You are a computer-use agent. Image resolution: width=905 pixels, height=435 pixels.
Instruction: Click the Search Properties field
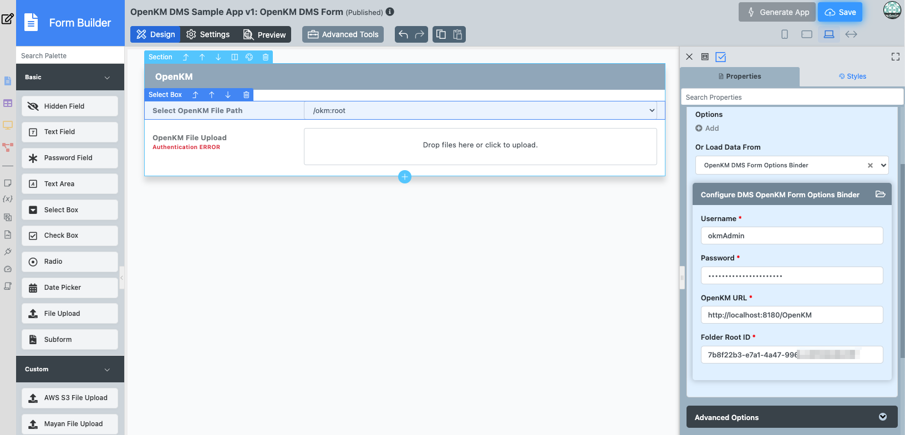(x=792, y=97)
